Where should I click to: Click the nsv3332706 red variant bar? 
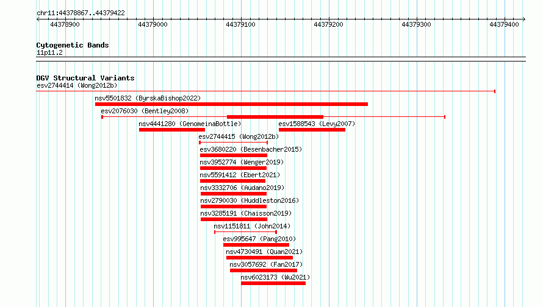pos(234,194)
